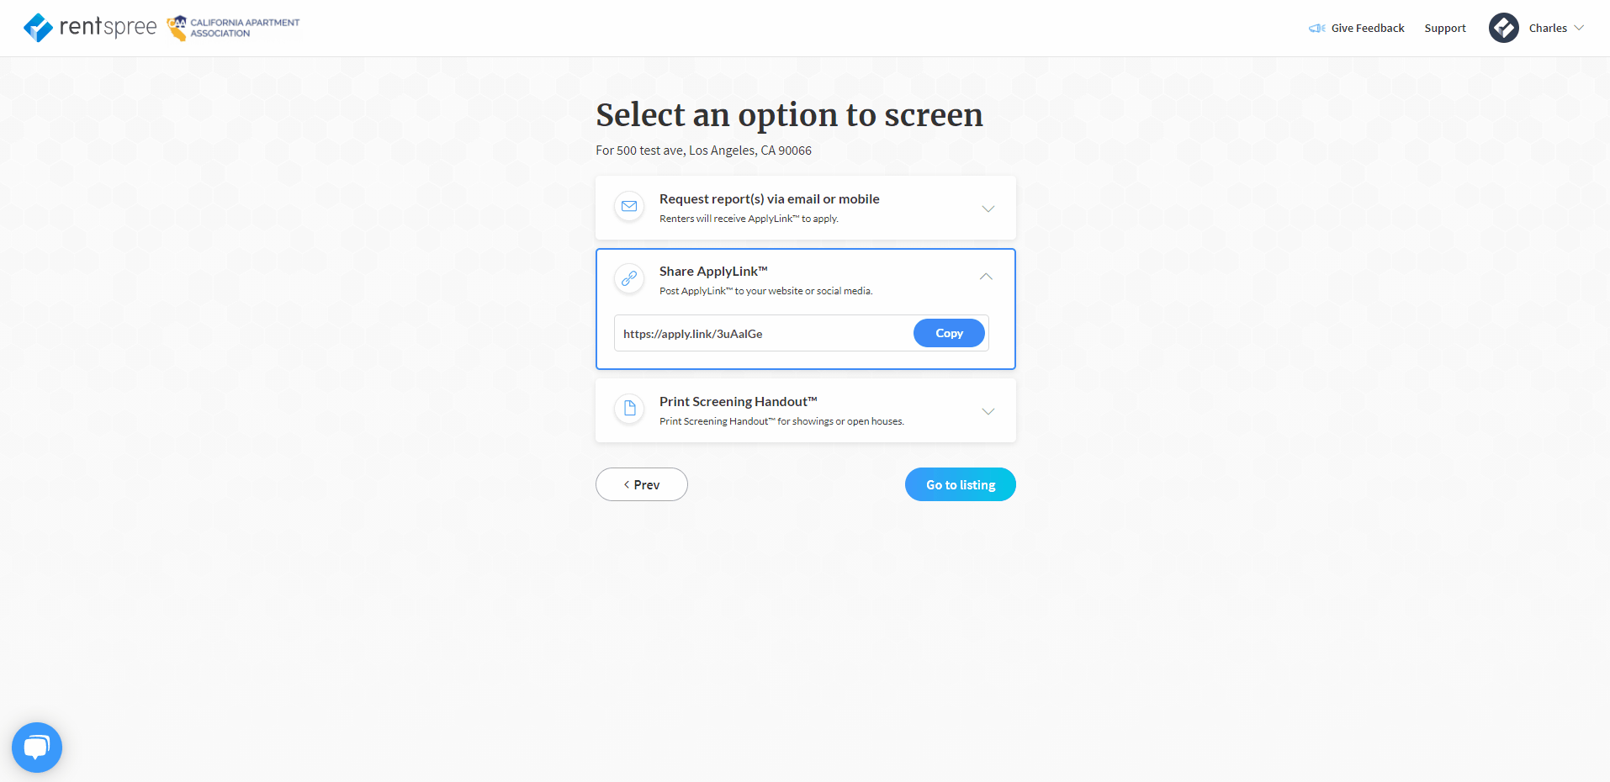
Task: Click the chain link ApplyLink icon
Action: click(x=629, y=278)
